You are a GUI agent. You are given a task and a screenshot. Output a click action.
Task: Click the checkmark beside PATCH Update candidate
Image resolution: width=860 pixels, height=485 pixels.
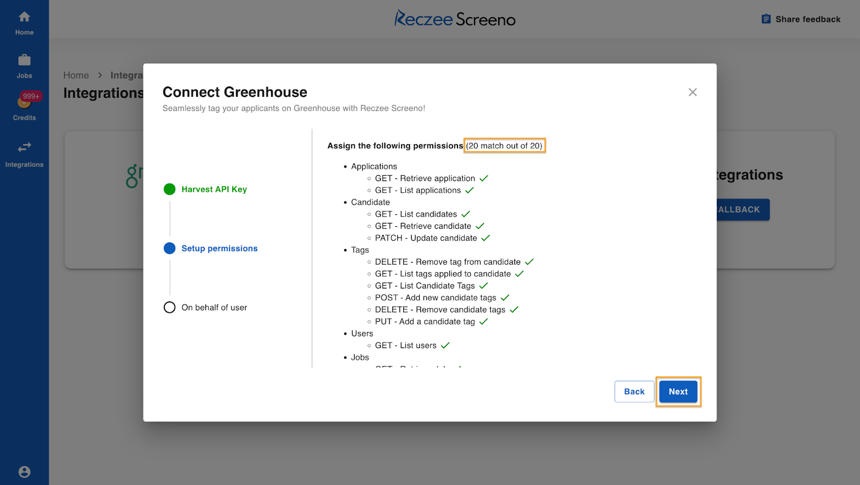(485, 238)
